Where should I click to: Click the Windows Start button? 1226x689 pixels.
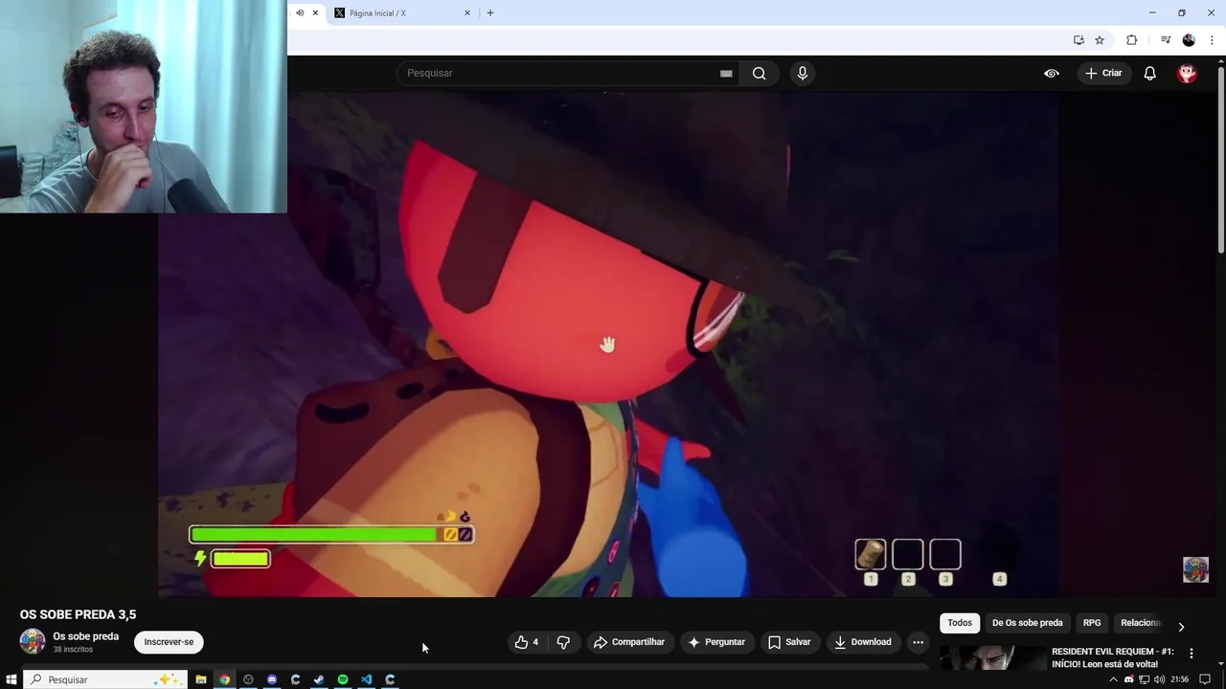coord(11,679)
